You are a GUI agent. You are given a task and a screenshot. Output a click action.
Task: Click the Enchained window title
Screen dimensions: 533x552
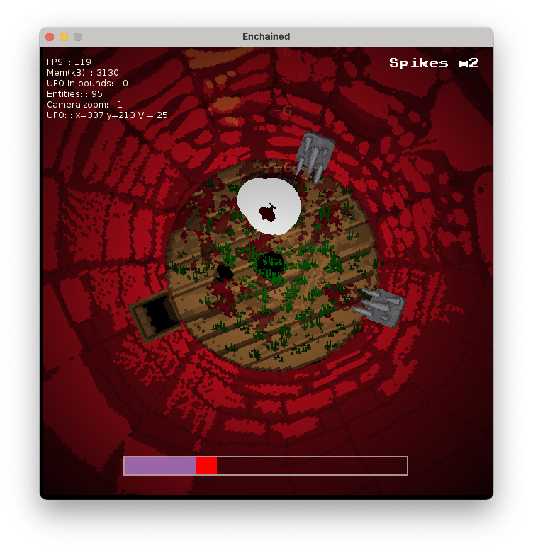(x=266, y=36)
